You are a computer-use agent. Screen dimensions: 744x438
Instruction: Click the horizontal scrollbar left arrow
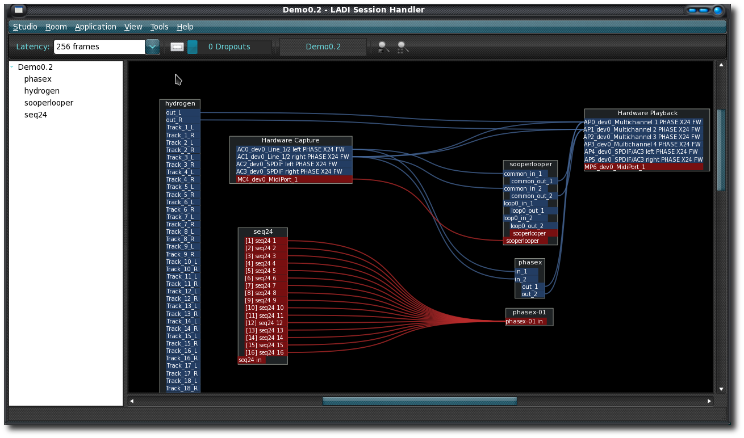coord(132,401)
